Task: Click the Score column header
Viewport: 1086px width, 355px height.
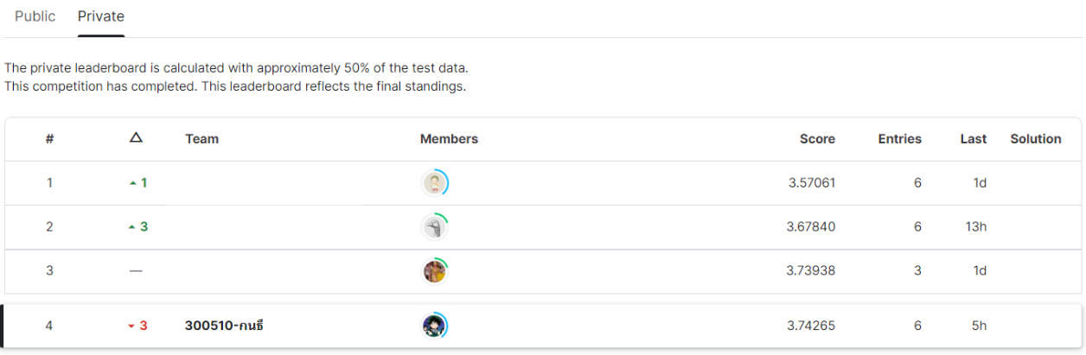Action: pos(817,139)
